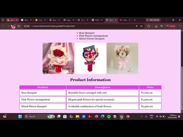Click the microphone tray icon

pos(146,116)
